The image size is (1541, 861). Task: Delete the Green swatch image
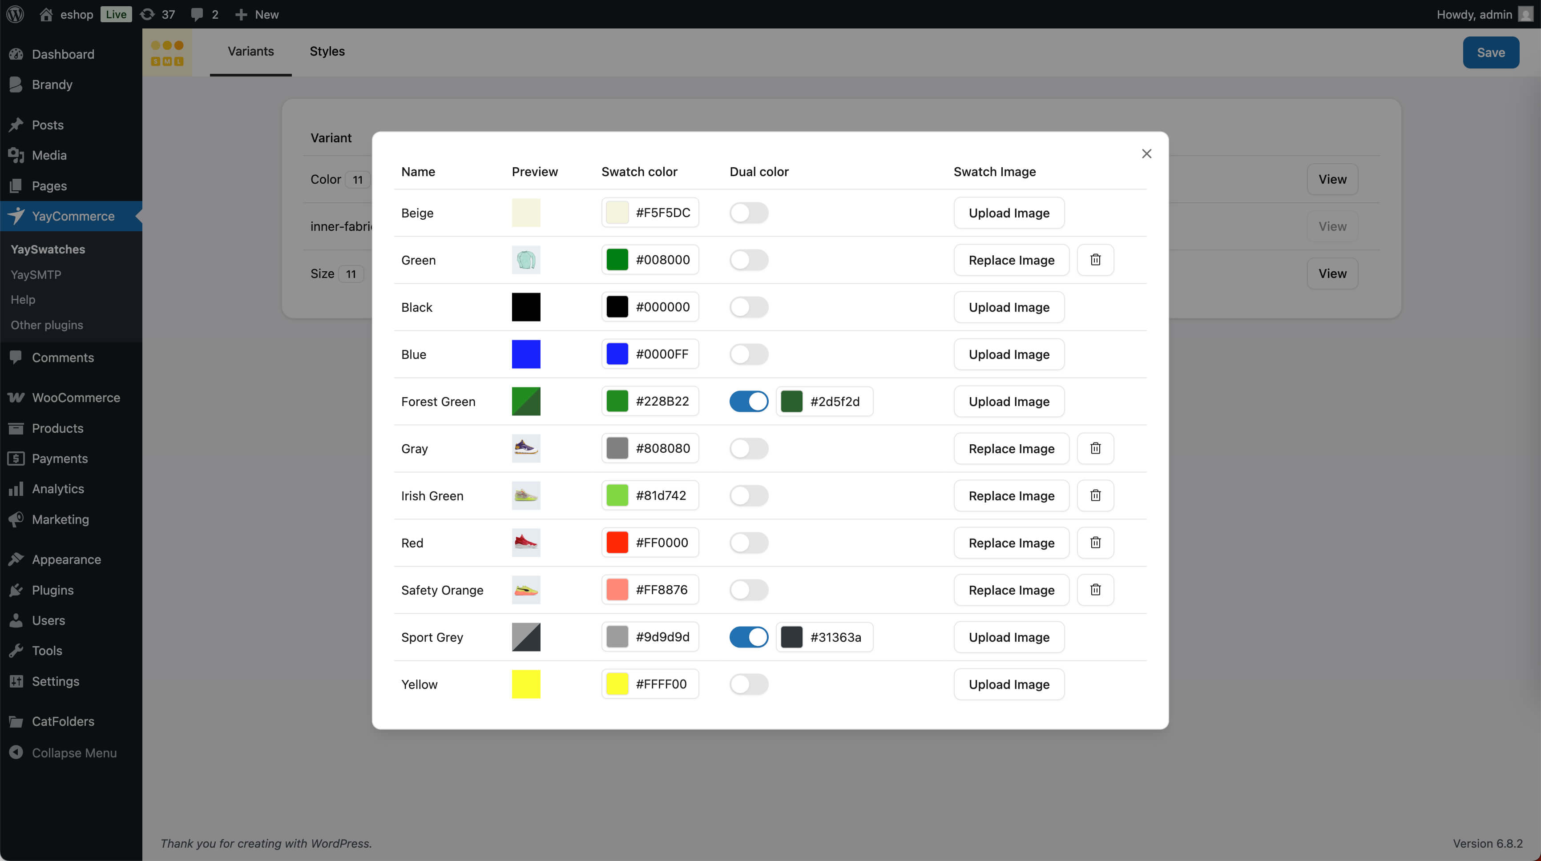[1095, 260]
